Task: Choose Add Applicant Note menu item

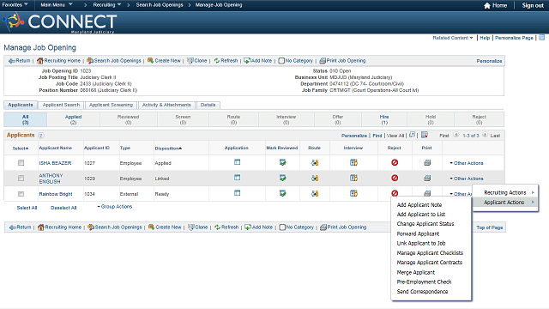Action: [419, 205]
